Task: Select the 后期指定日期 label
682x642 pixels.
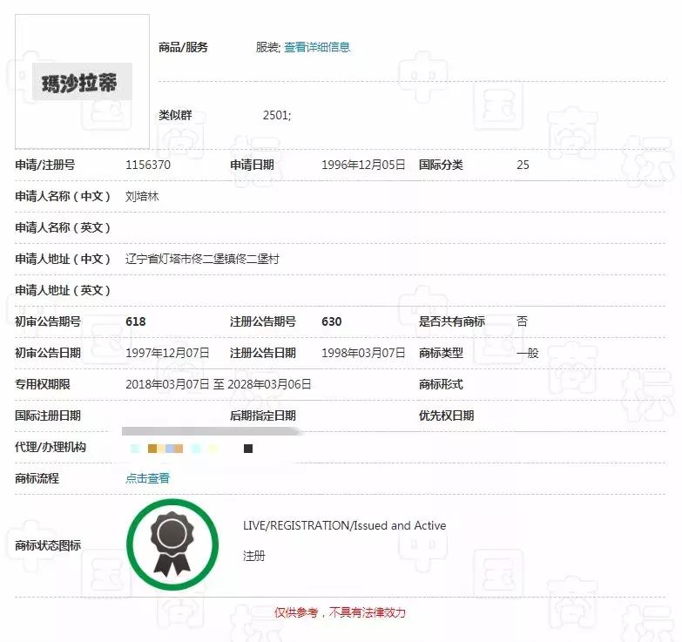Action: click(x=263, y=416)
